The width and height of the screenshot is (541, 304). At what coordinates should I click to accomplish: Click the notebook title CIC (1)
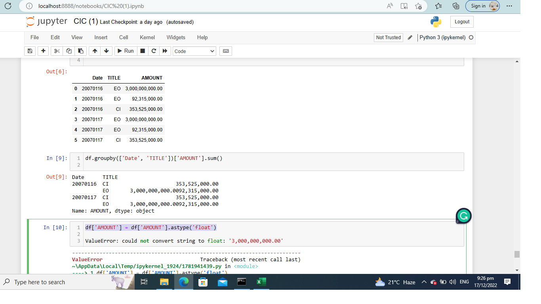(x=86, y=21)
